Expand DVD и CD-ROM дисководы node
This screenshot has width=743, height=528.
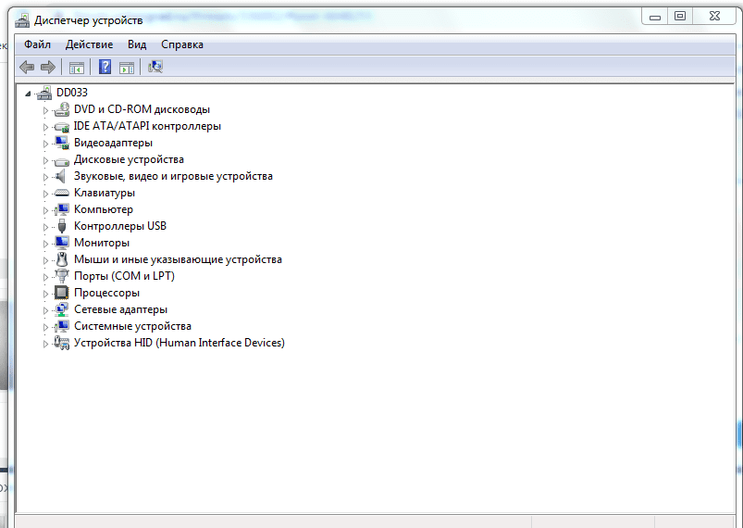click(45, 110)
